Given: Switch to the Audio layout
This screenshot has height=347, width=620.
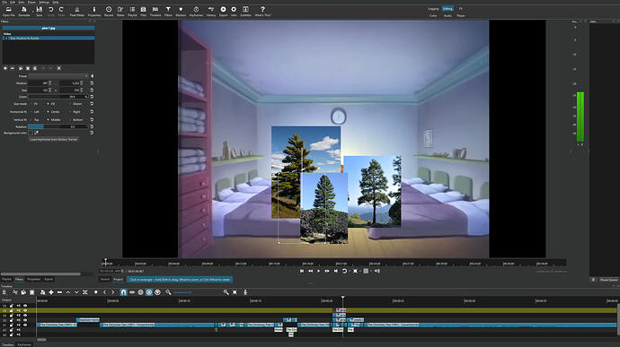Looking at the screenshot, I should (447, 16).
